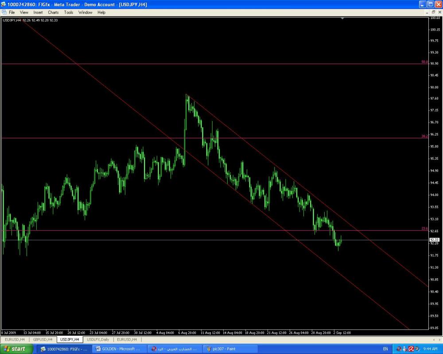This screenshot has height=354, width=443.
Task: Click 98.00 on the price scale
Action: click(x=434, y=88)
